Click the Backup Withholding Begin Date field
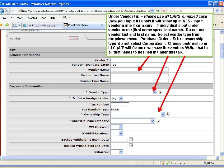The image size is (224, 168). click(119, 140)
